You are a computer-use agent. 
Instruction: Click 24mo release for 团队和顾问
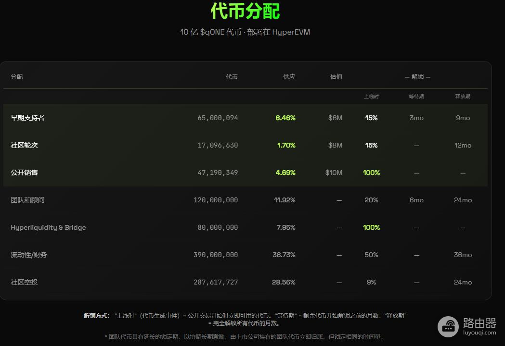(x=463, y=200)
